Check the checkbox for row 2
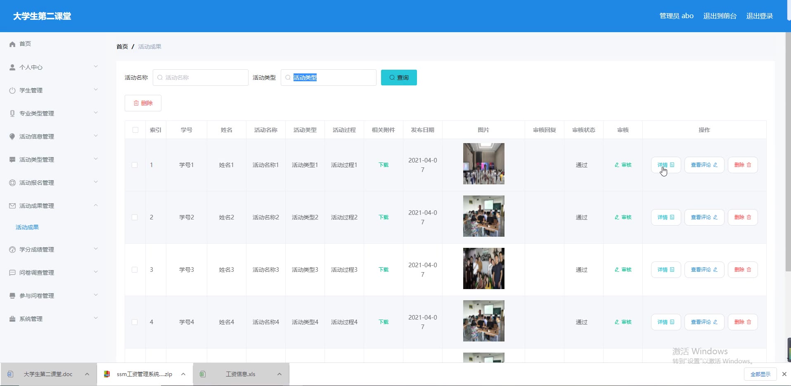The height and width of the screenshot is (386, 791). tap(135, 217)
